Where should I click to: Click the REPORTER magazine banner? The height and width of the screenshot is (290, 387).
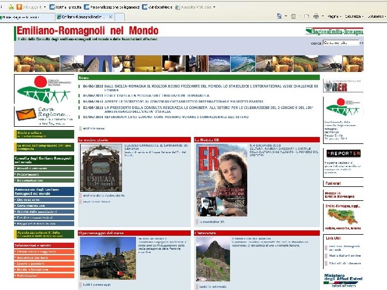click(343, 154)
